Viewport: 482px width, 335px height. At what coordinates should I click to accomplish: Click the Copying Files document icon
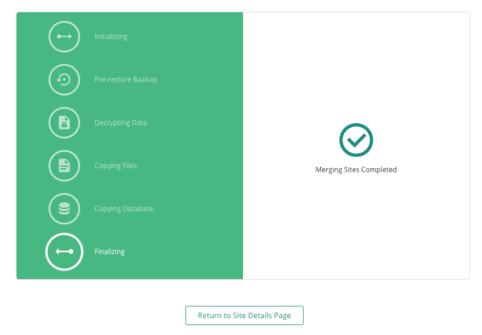(64, 166)
